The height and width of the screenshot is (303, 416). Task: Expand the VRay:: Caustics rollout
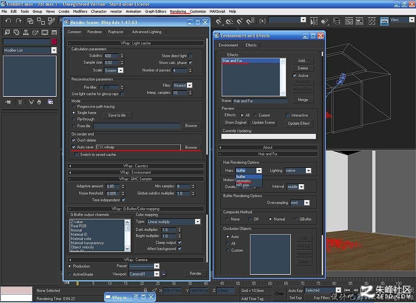coord(136,166)
